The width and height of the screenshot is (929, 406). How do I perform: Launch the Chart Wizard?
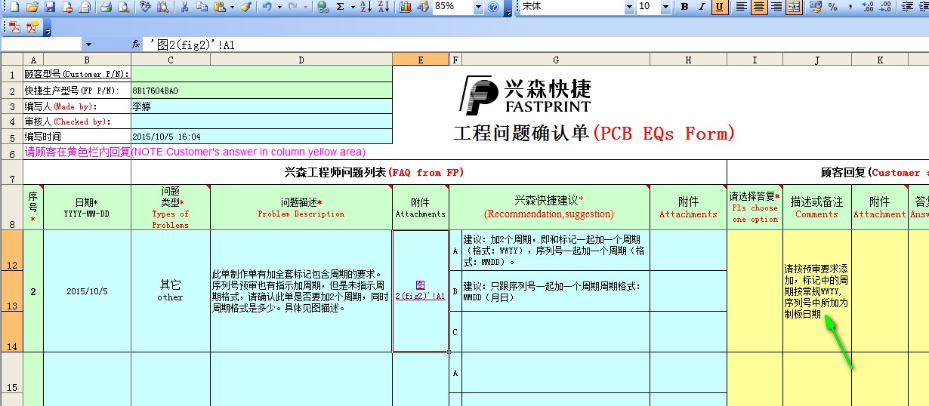405,7
